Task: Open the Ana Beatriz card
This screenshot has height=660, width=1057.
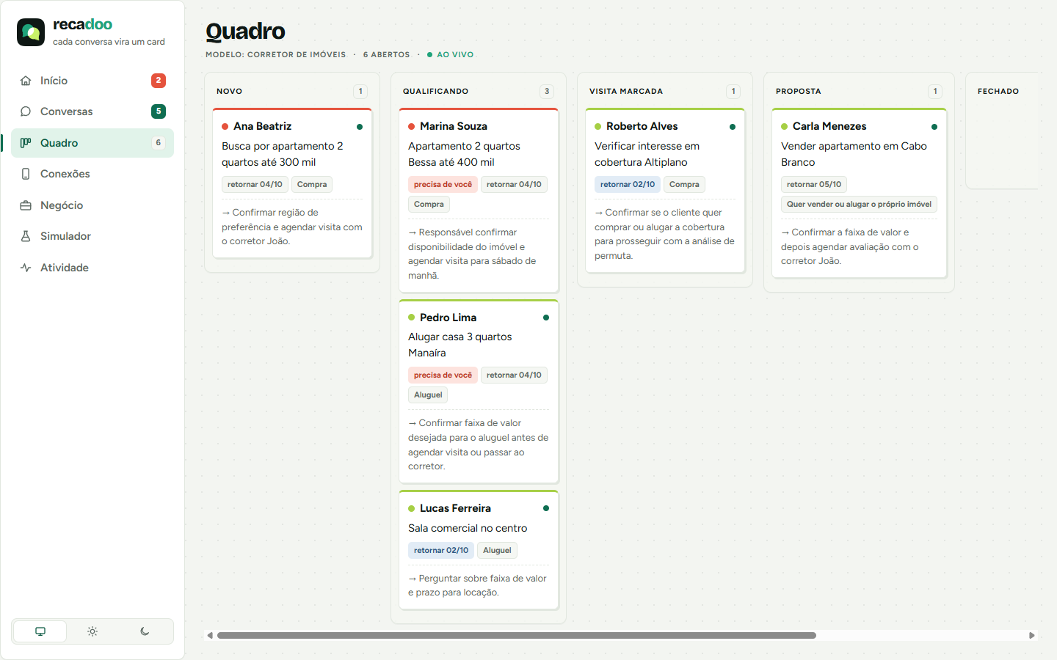Action: tap(292, 183)
